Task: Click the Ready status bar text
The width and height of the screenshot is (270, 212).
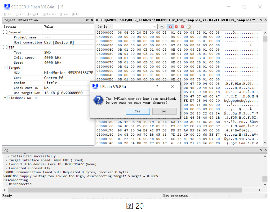Action: pos(7,196)
